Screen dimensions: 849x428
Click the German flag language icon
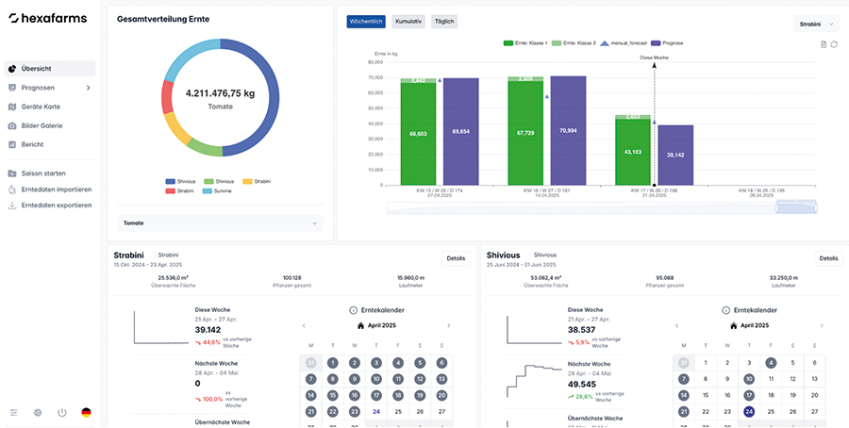[x=86, y=413]
